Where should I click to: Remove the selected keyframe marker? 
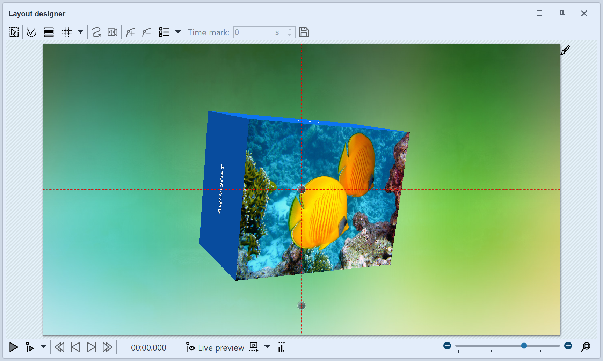tap(146, 32)
